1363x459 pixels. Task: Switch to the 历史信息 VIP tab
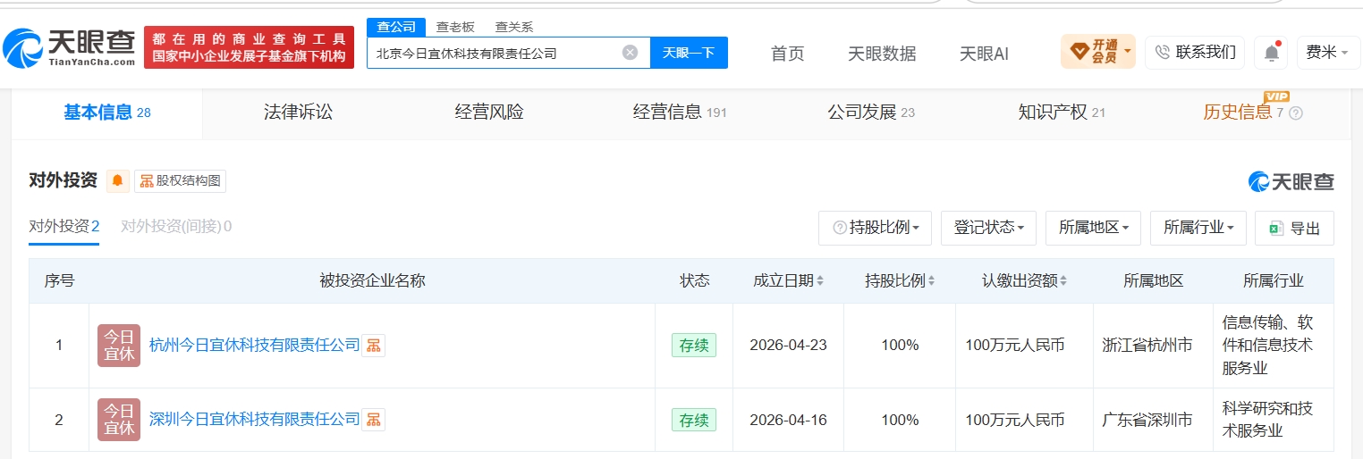point(1243,113)
